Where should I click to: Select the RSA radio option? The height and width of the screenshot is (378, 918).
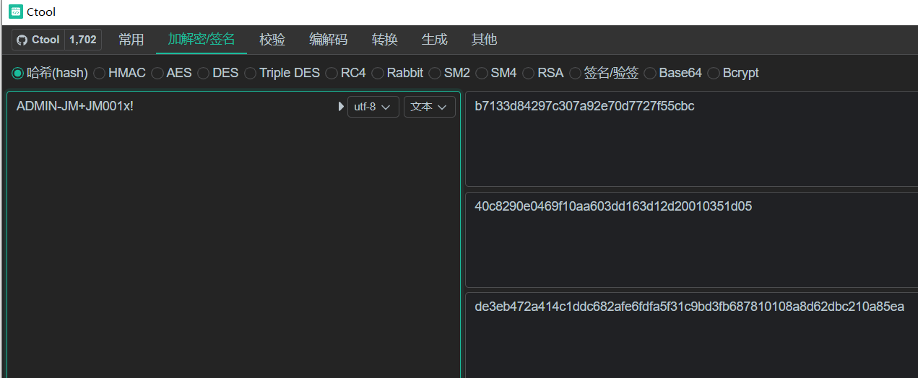pos(529,73)
